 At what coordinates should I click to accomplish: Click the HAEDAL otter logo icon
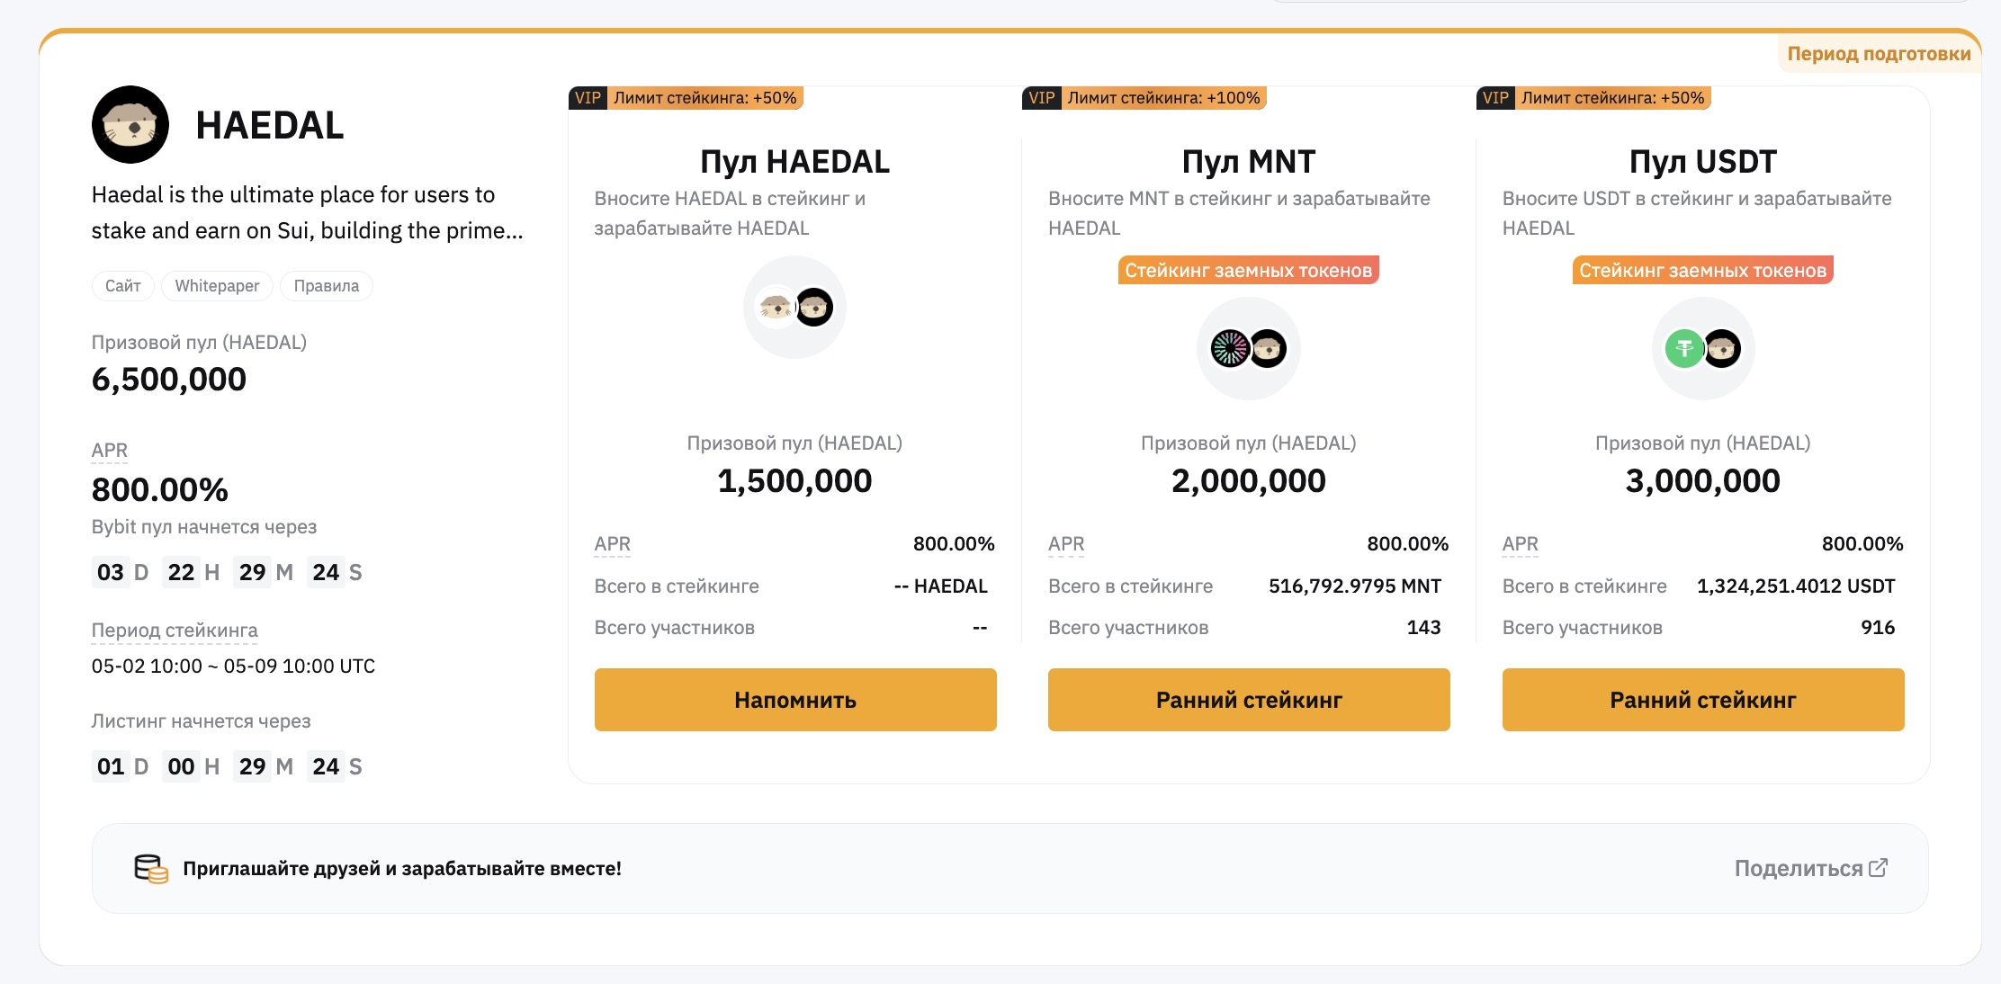(x=130, y=125)
